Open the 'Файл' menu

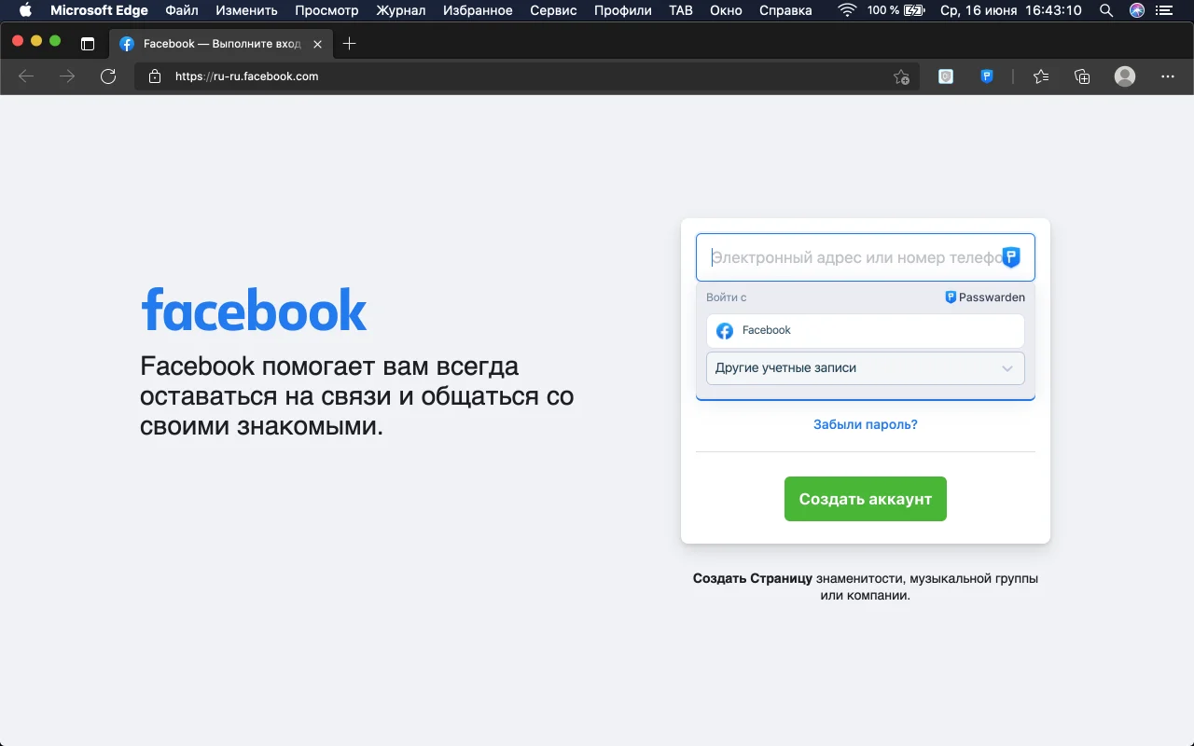[x=182, y=10]
